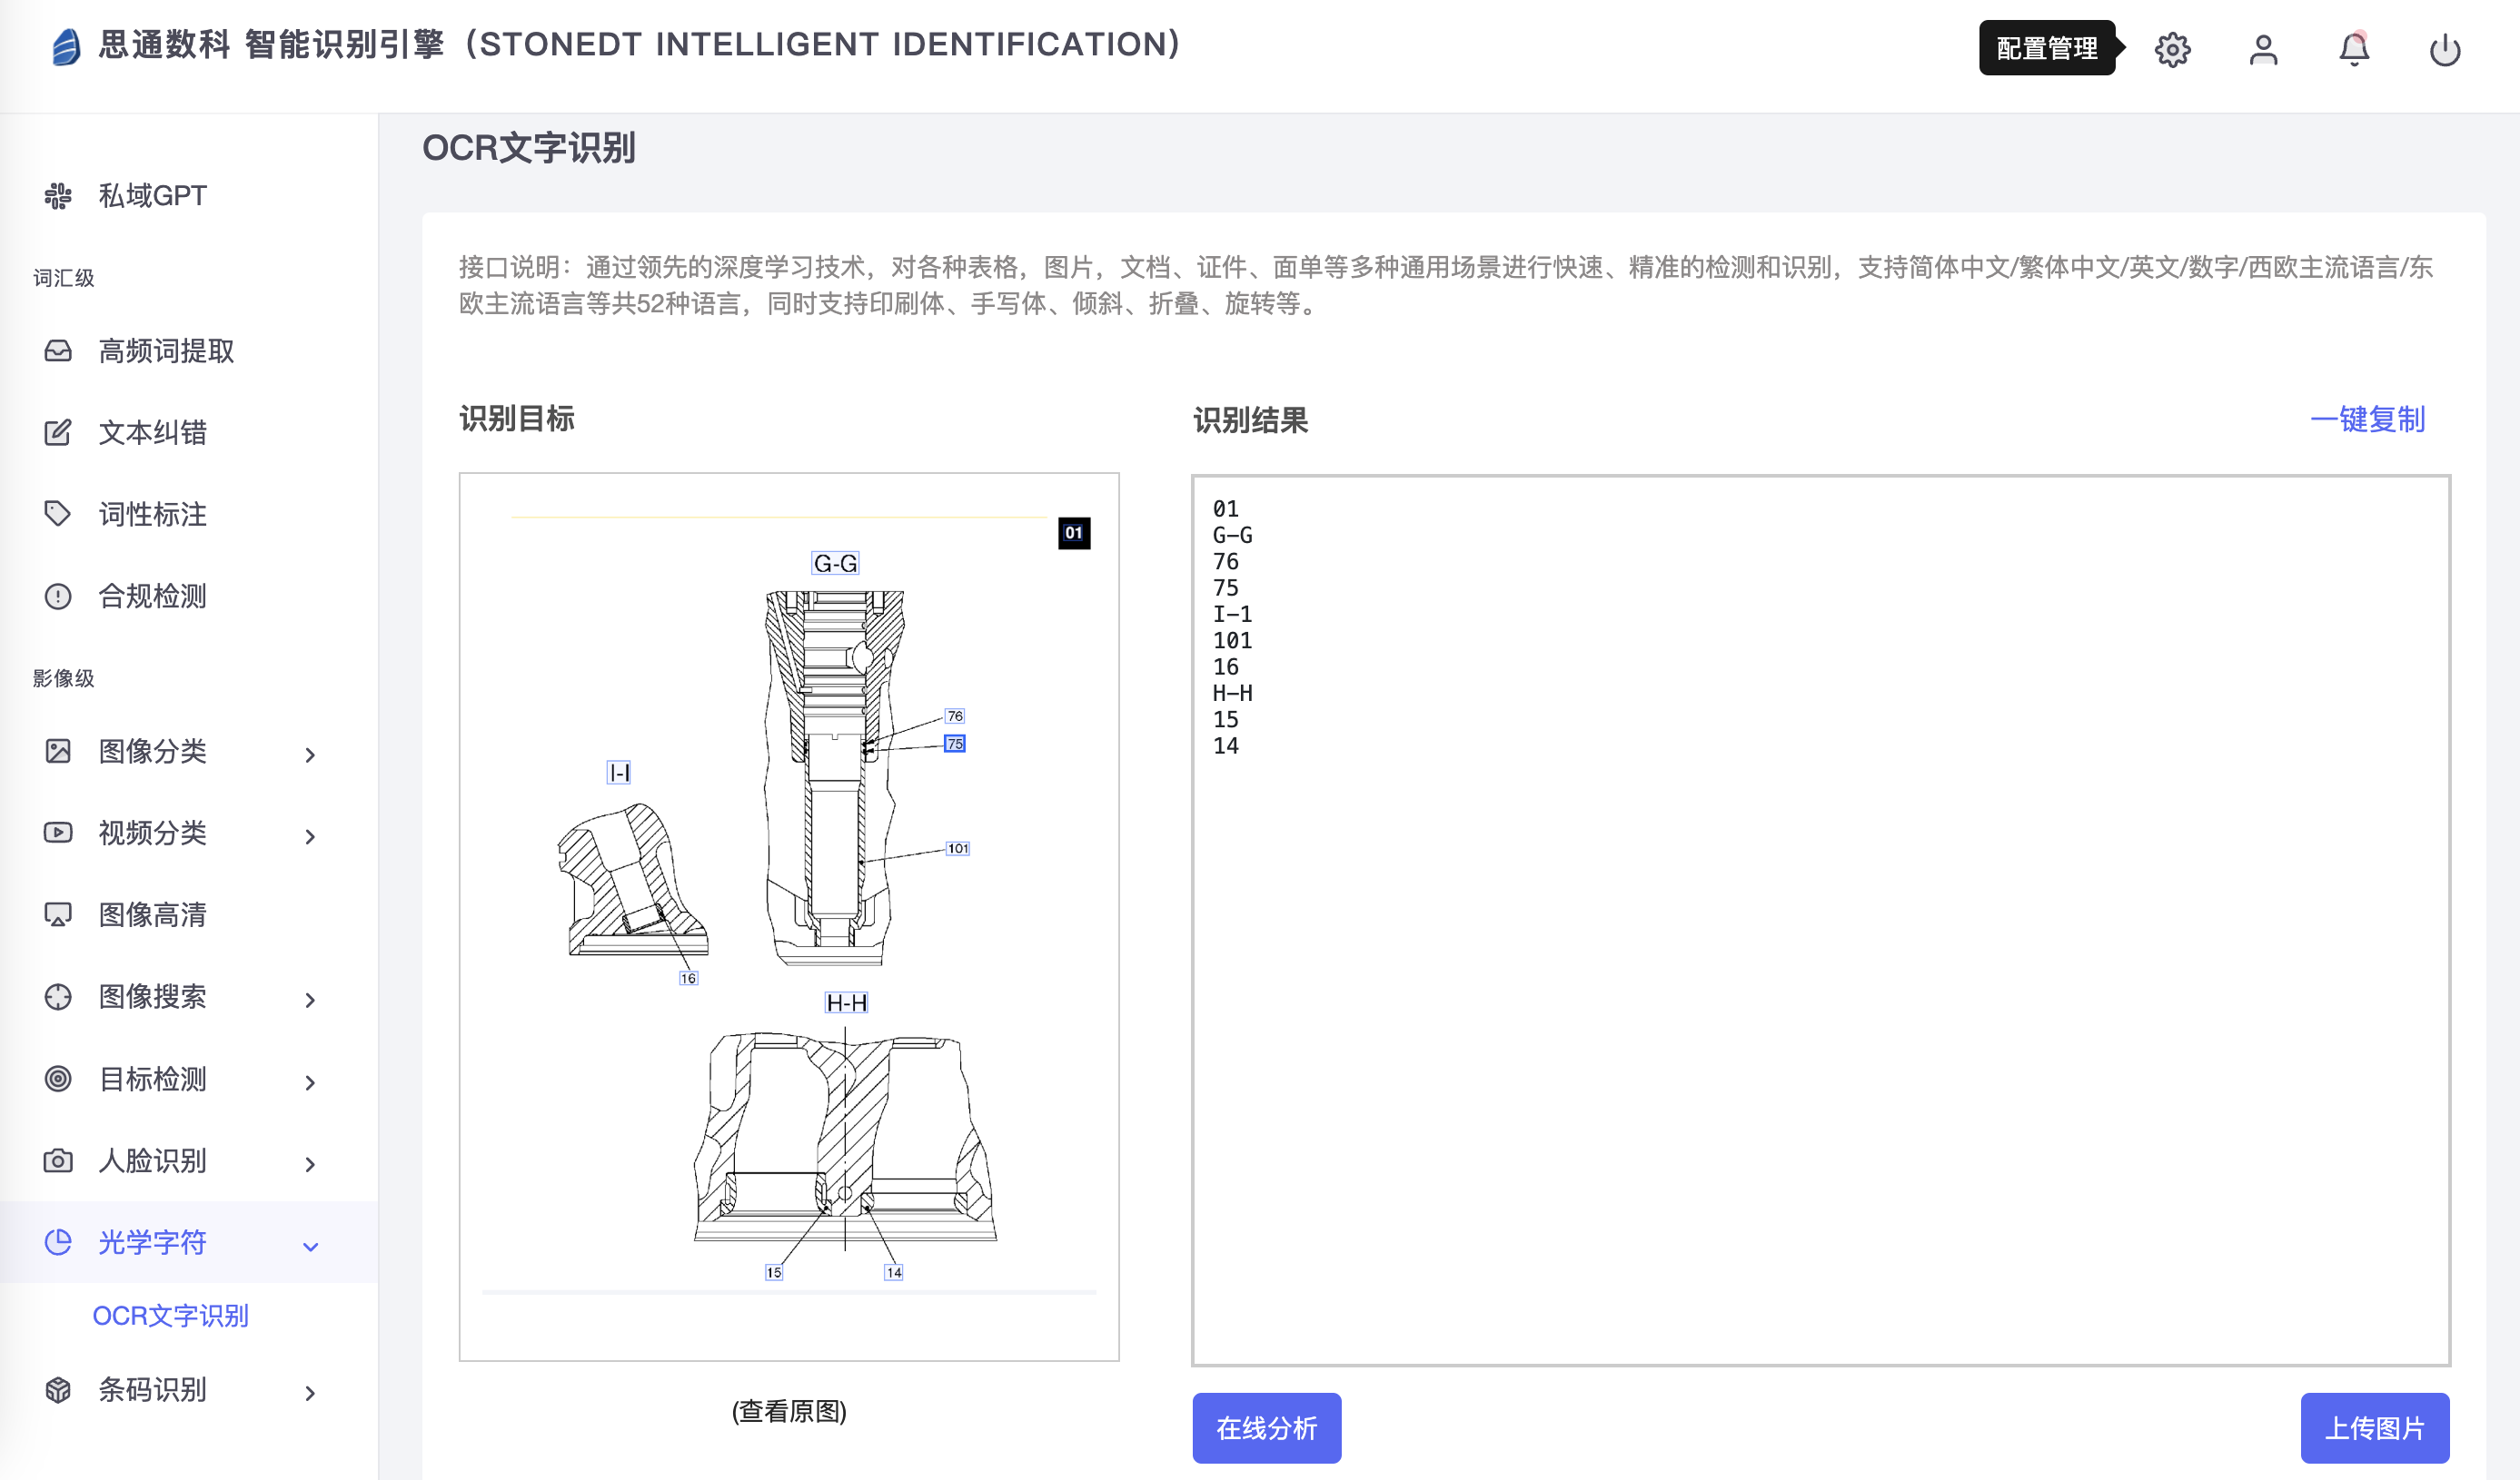The width and height of the screenshot is (2520, 1480).
Task: Click the settings gear icon
Action: click(x=2172, y=49)
